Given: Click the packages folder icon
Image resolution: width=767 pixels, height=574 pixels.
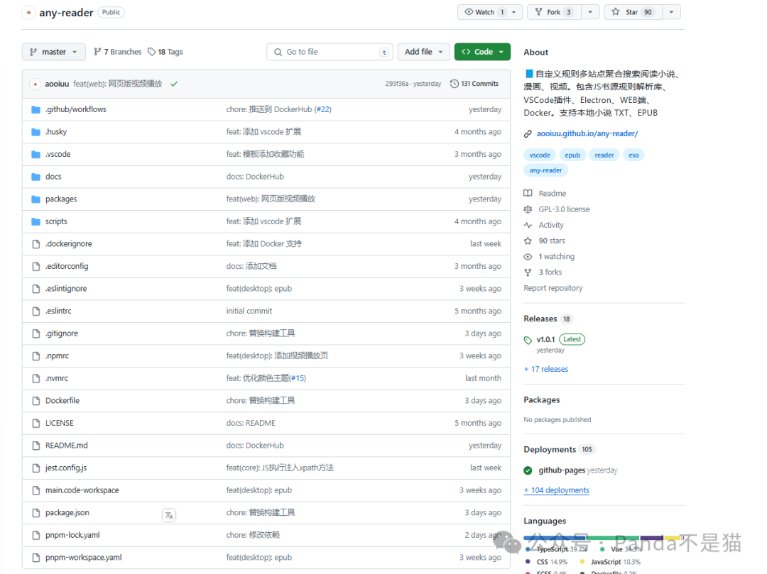Looking at the screenshot, I should [x=36, y=199].
